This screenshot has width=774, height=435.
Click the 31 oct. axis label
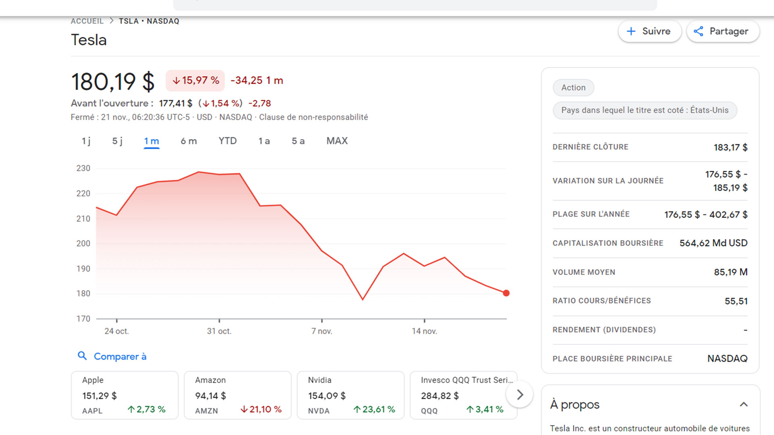click(x=219, y=331)
